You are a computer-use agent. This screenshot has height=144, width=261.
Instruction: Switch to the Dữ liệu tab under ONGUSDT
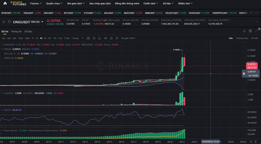point(28,31)
